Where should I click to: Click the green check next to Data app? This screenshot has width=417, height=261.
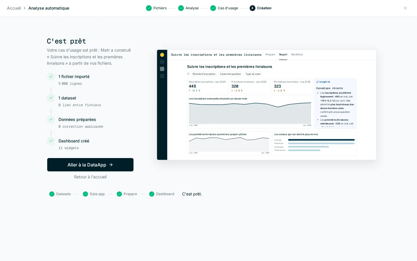coord(85,194)
